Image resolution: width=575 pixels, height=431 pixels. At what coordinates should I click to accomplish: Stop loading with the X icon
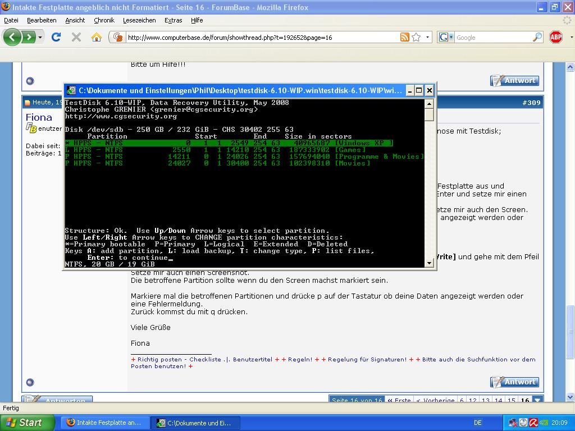click(x=76, y=37)
